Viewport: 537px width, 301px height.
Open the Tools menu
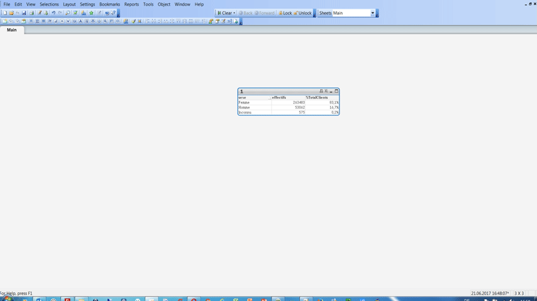pyautogui.click(x=148, y=4)
